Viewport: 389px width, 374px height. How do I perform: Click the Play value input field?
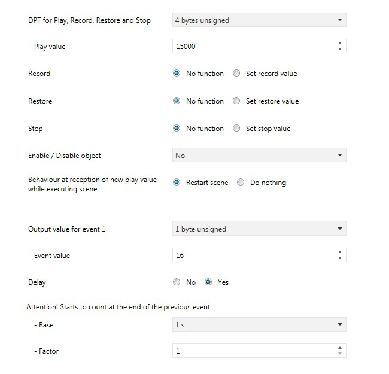point(253,46)
